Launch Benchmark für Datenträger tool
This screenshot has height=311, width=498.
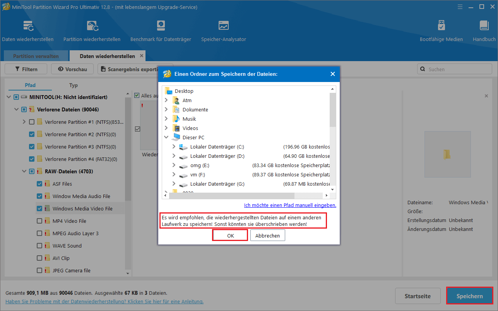[x=161, y=26]
